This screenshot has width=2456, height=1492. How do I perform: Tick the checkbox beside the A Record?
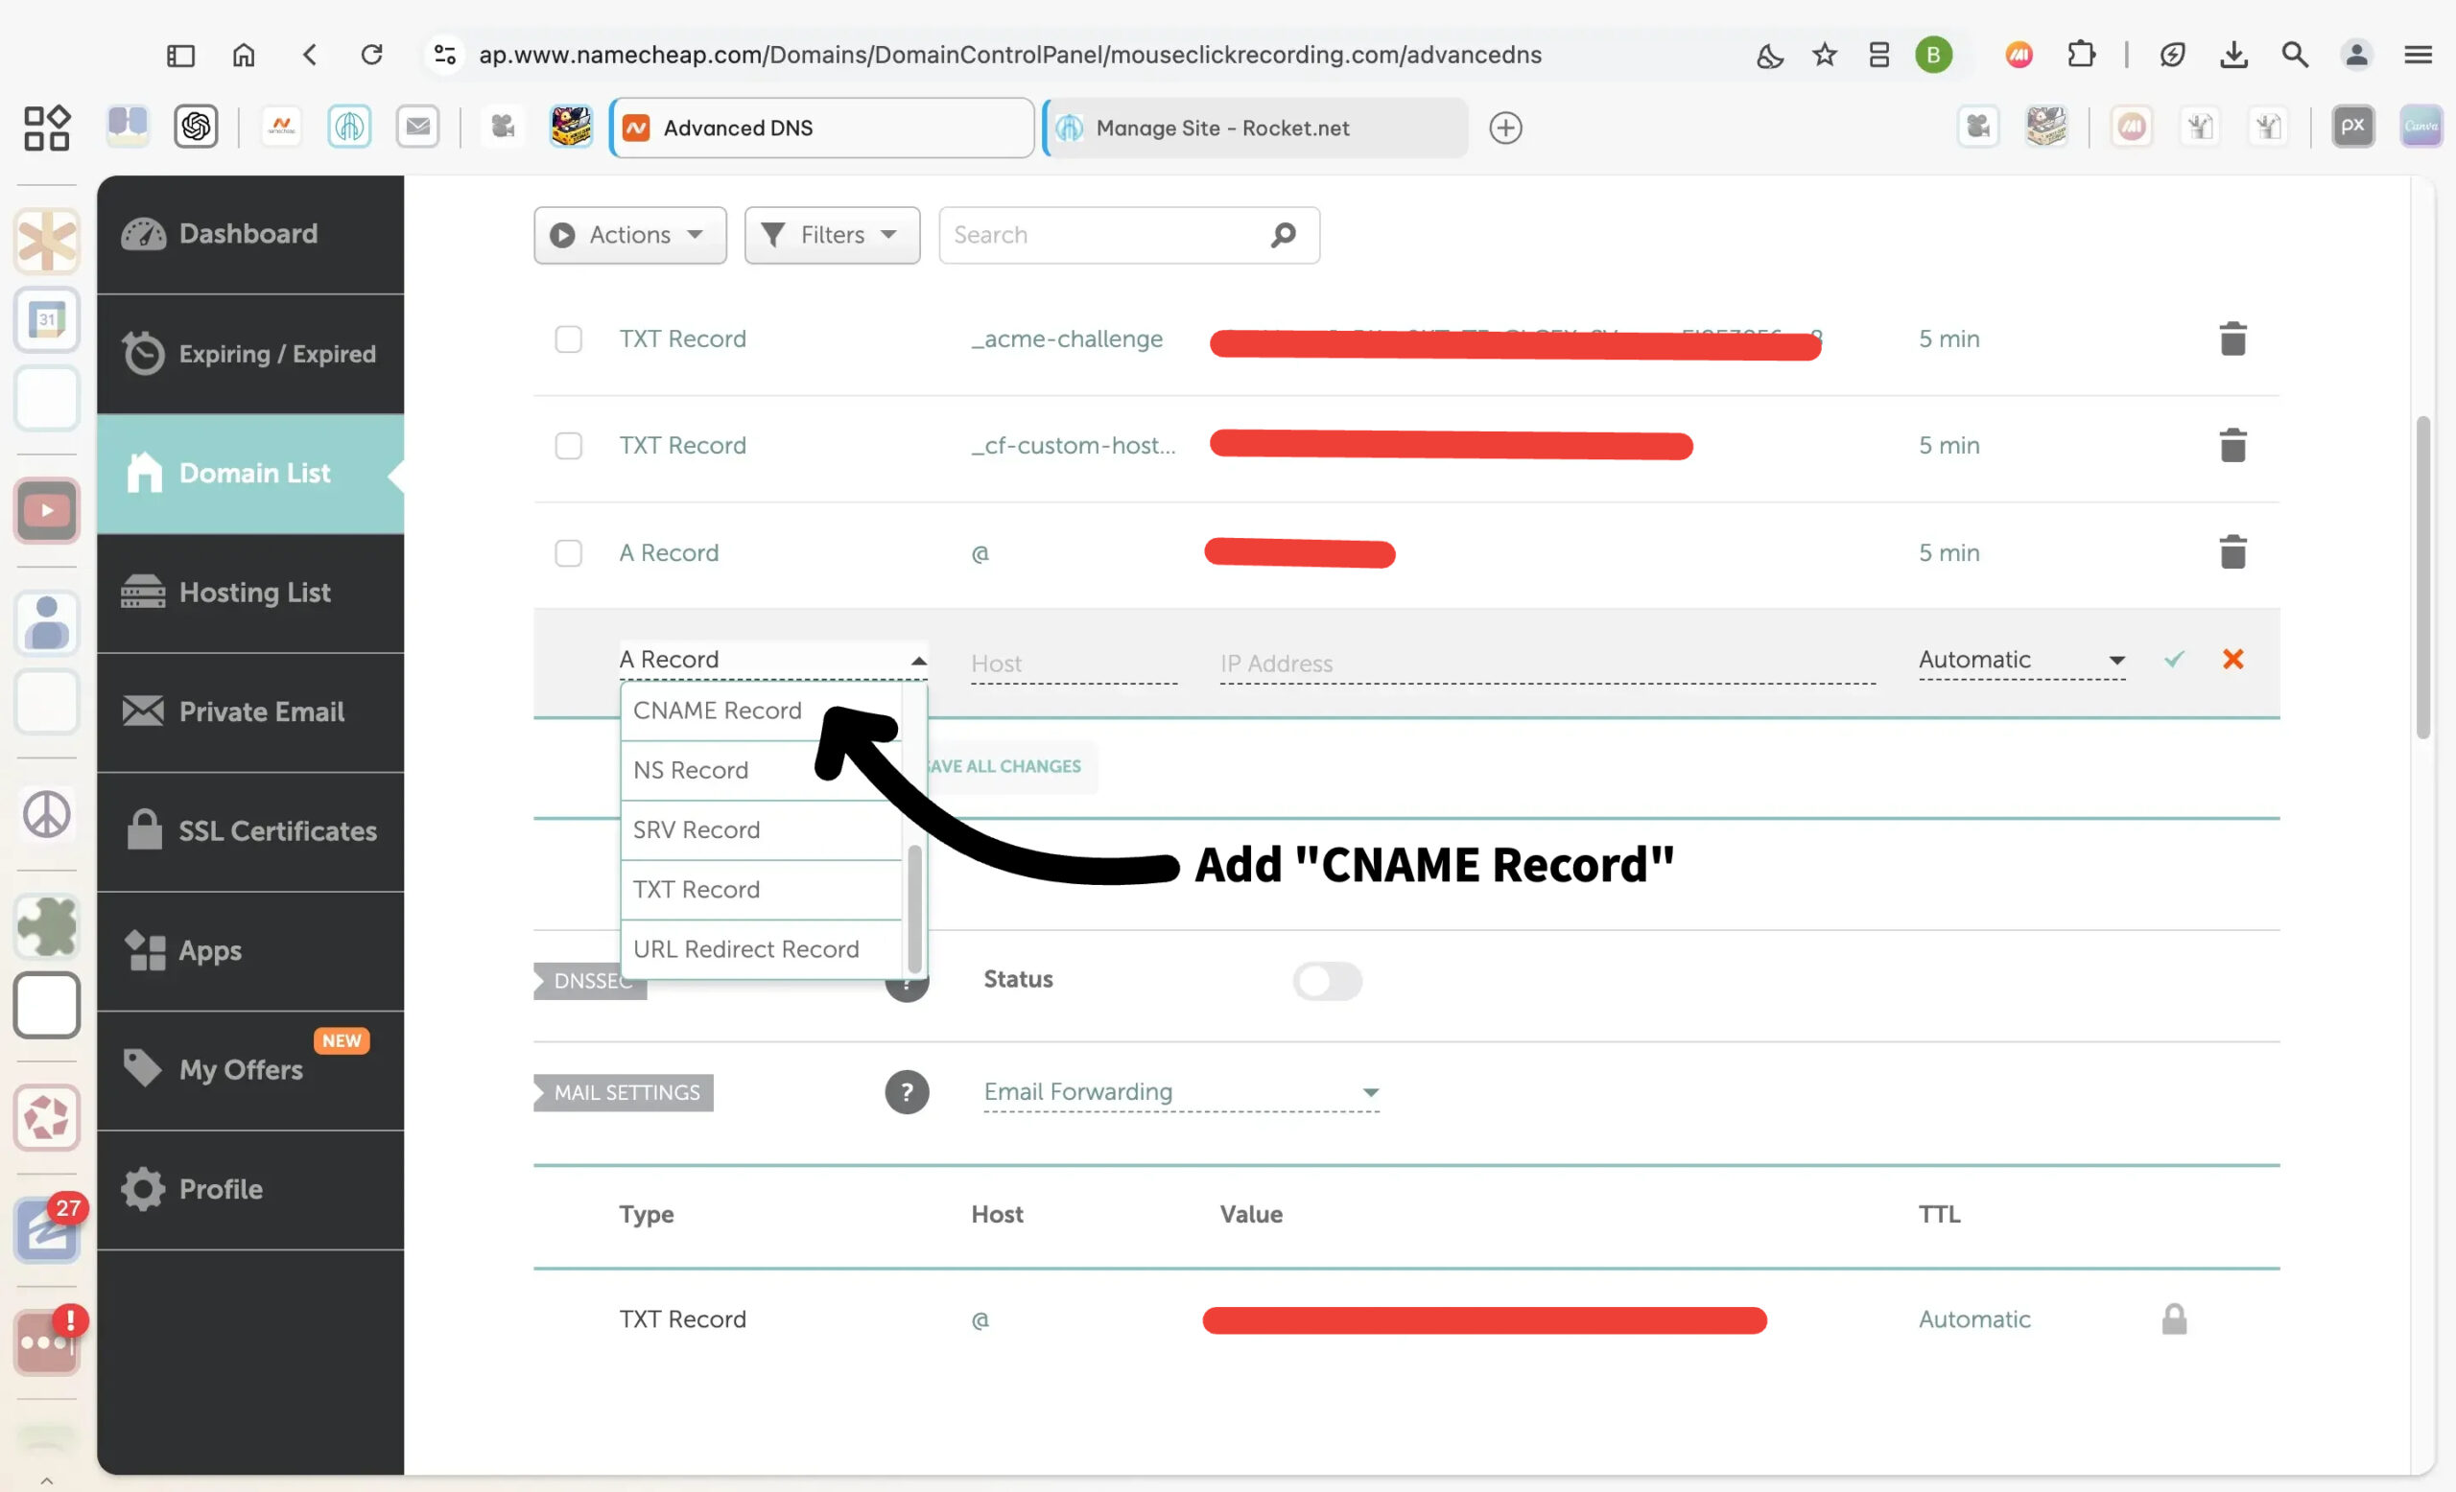point(568,552)
